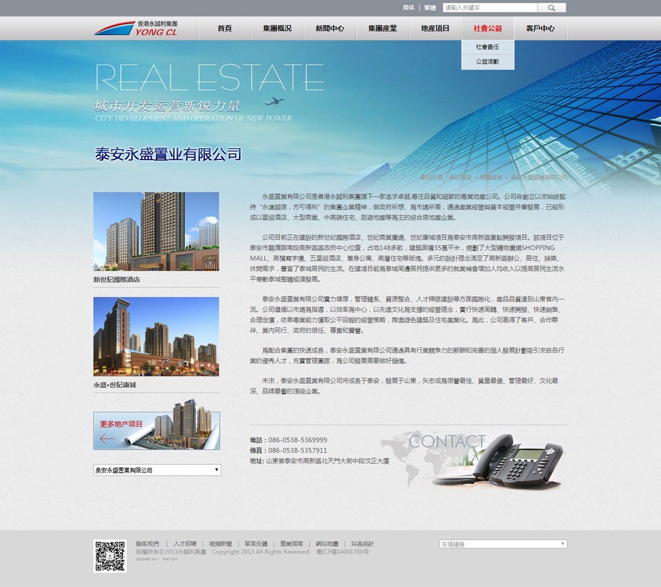Screen dimensions: 661x587
Task: Open the 地産項目 menu item
Action: click(x=435, y=28)
